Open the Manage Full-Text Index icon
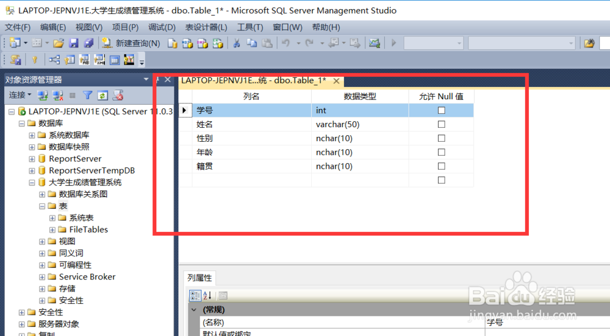 [x=84, y=60]
